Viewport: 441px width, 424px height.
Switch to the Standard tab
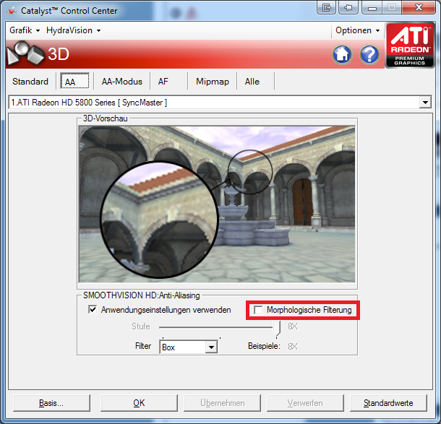(x=30, y=82)
